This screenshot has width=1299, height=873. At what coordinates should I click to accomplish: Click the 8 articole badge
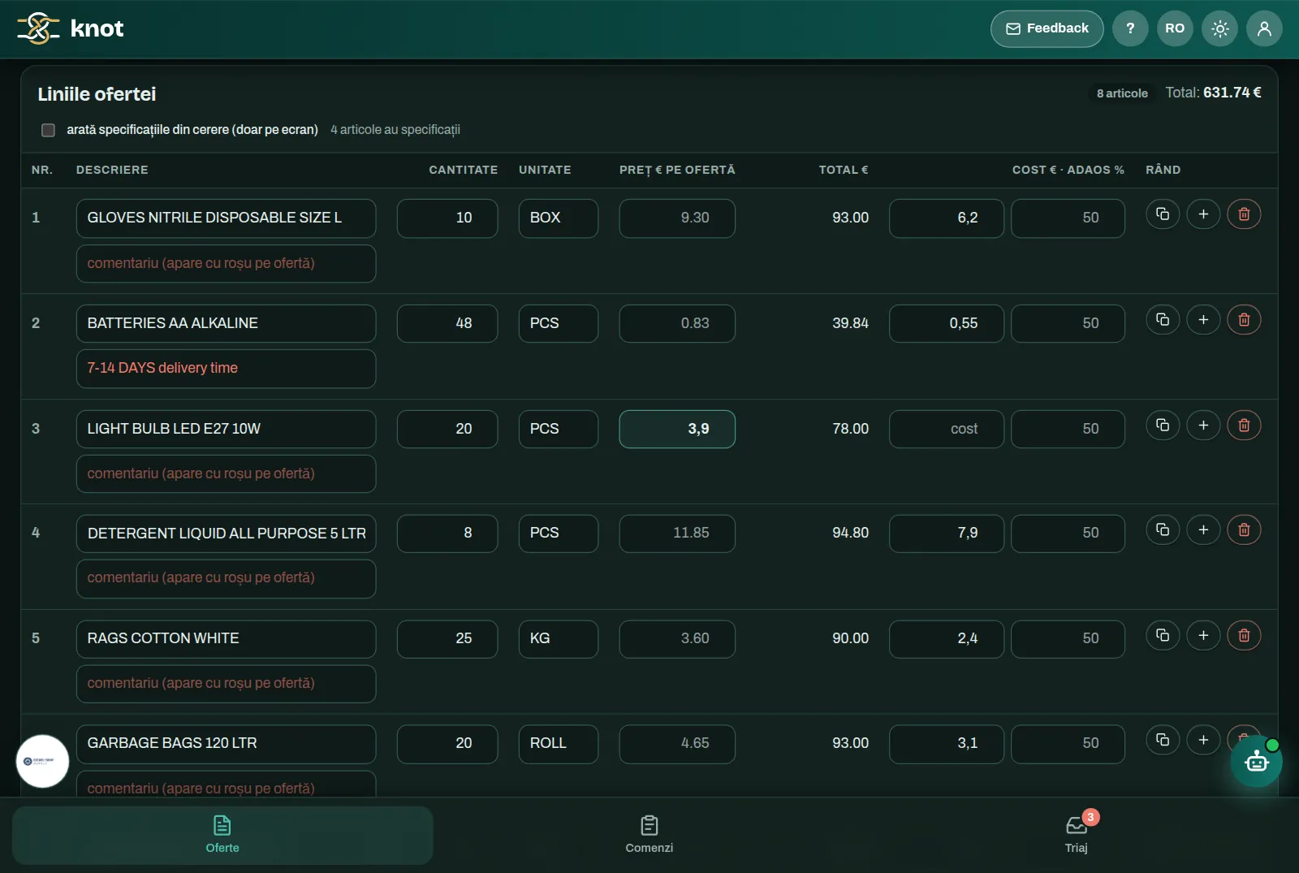(1122, 93)
